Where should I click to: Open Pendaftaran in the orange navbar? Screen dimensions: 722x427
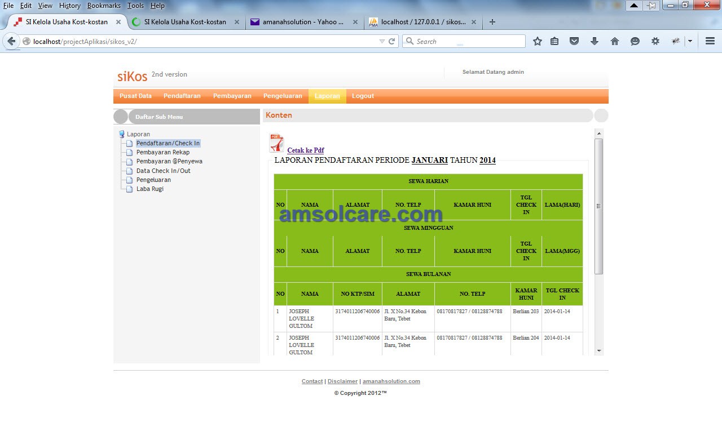pos(182,96)
